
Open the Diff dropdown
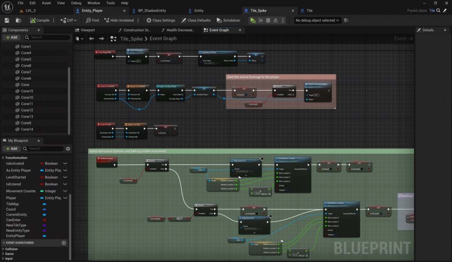click(68, 20)
